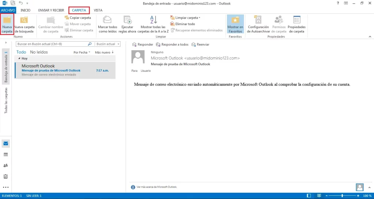Select Copiar carpeta
Viewport: 374px width, 199px height.
(78, 18)
